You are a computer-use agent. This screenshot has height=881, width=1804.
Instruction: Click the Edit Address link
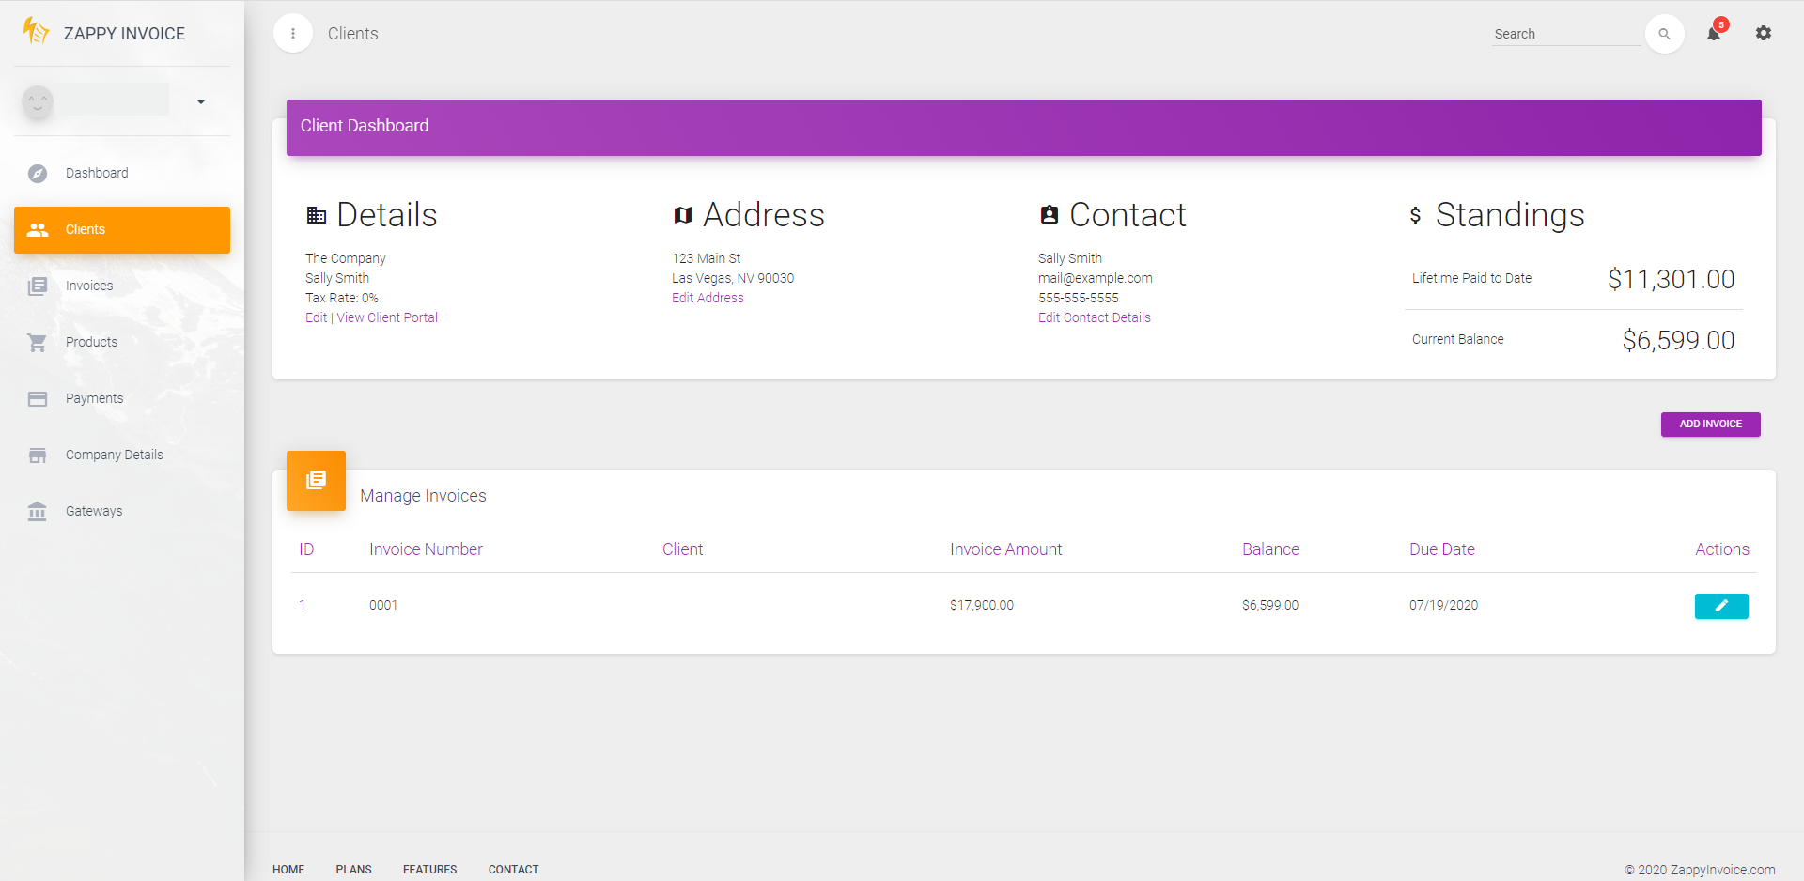(x=708, y=298)
